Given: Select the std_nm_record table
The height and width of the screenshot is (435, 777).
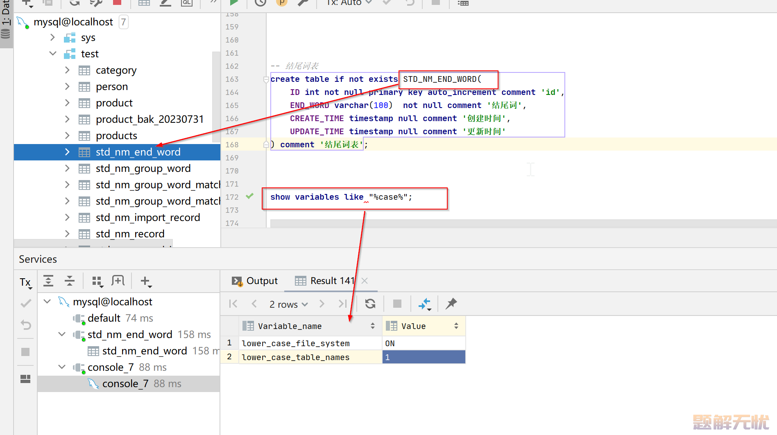Looking at the screenshot, I should pos(130,234).
